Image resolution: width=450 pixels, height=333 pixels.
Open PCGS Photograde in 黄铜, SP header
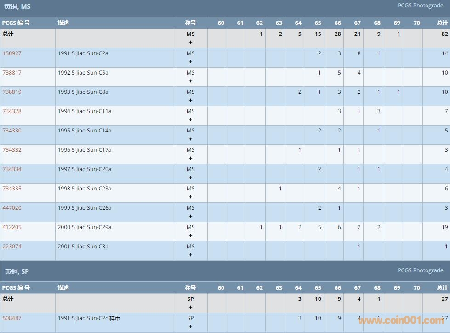[420, 270]
